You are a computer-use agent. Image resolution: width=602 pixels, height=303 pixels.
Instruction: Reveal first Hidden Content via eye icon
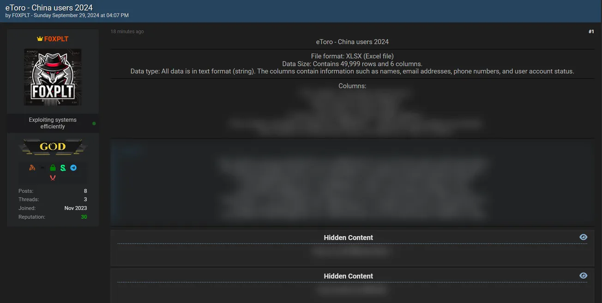tap(583, 237)
